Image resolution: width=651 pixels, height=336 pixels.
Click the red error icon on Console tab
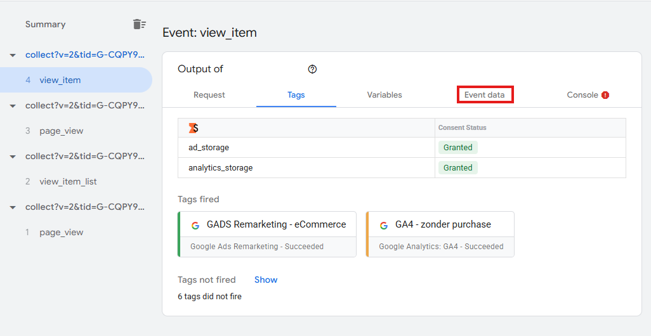[x=605, y=95]
